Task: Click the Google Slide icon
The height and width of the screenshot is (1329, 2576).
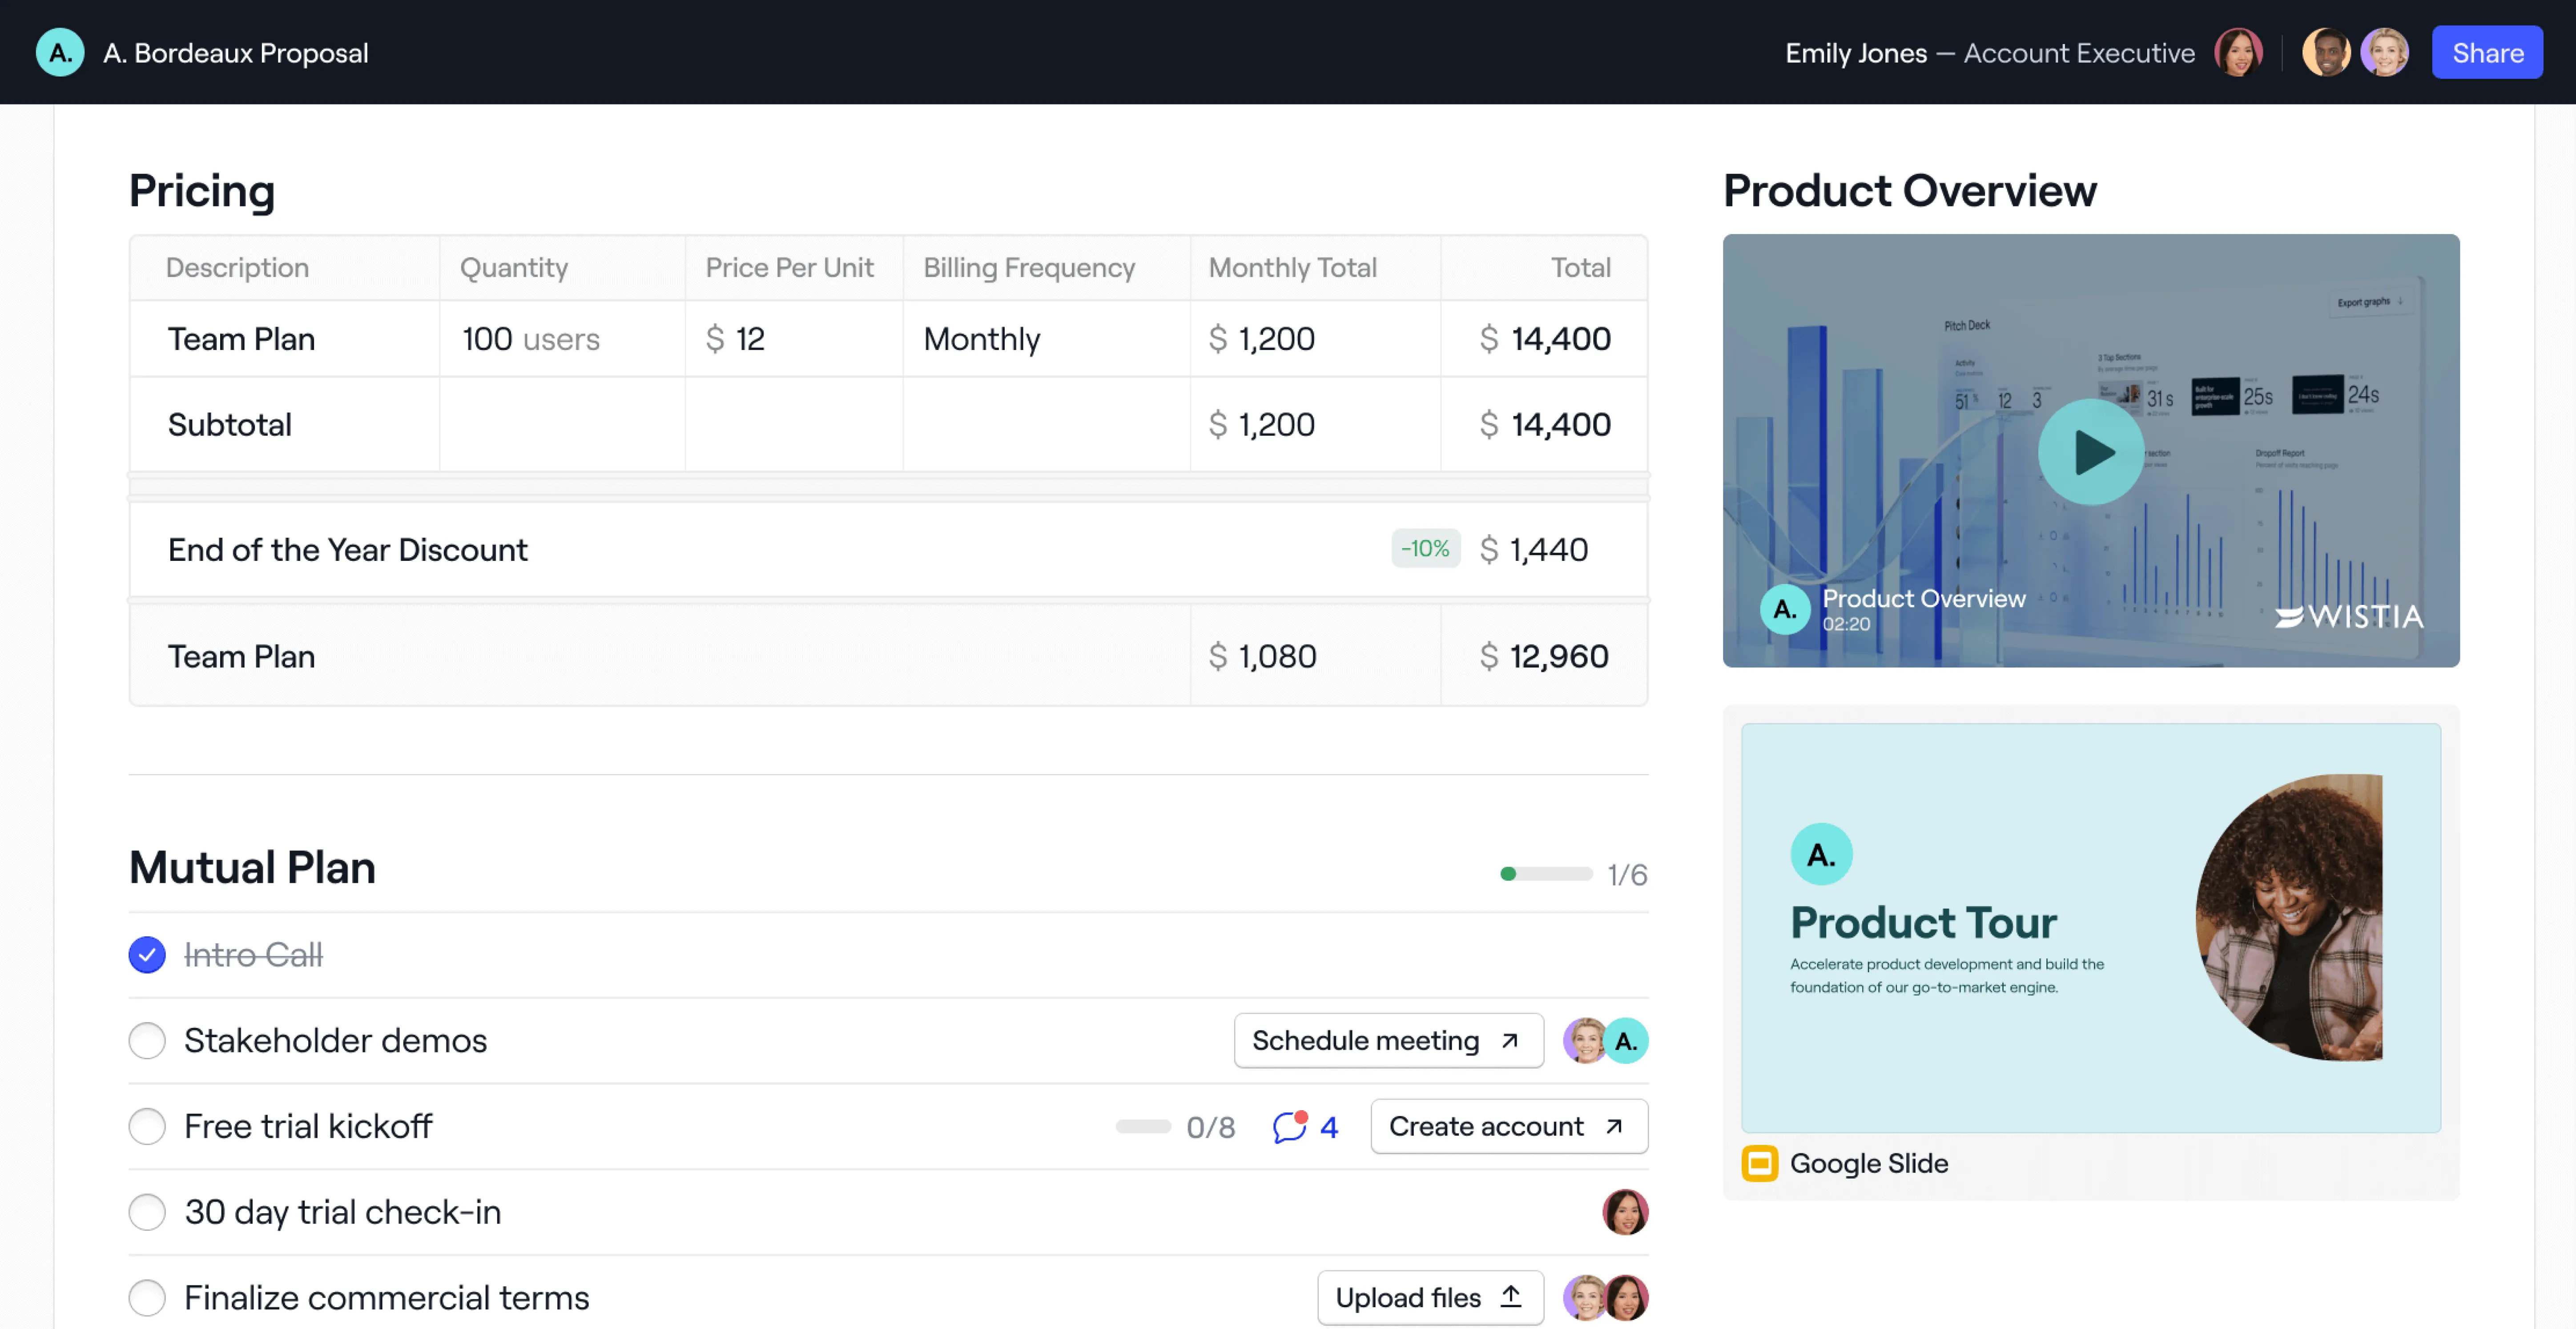Action: (1759, 1163)
